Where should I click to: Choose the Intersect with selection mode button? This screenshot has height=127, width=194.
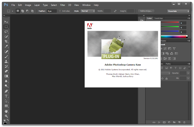pos(32,11)
